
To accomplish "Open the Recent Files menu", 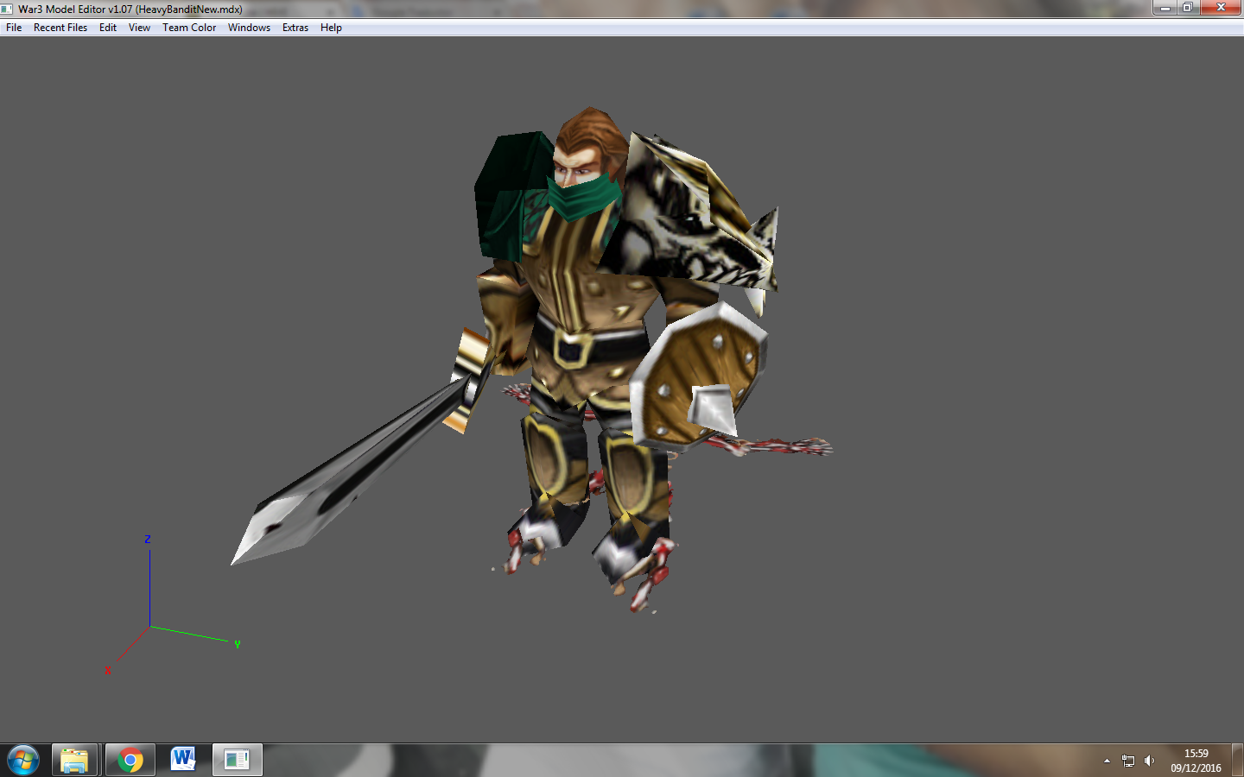I will (60, 28).
